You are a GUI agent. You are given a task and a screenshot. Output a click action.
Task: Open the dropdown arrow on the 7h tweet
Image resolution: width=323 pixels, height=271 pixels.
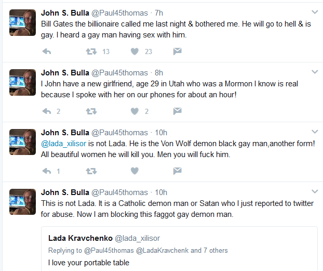coord(315,12)
